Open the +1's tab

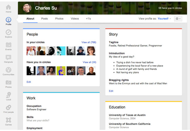pos(88,19)
